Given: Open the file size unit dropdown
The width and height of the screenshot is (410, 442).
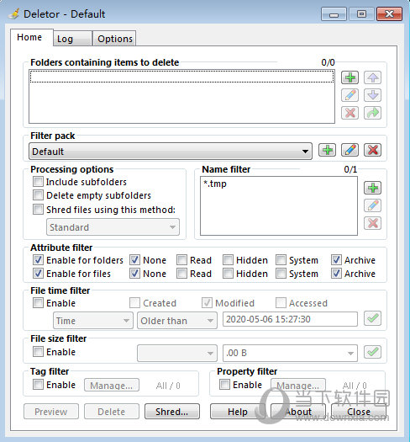Looking at the screenshot, I should (x=290, y=353).
